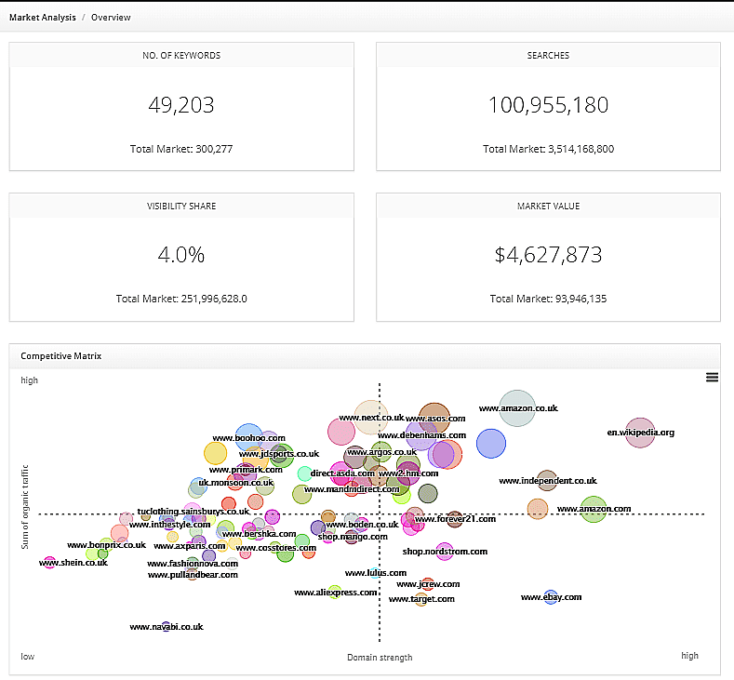Click the www.ebay.com data point
Screen dimensions: 734x680
click(551, 597)
